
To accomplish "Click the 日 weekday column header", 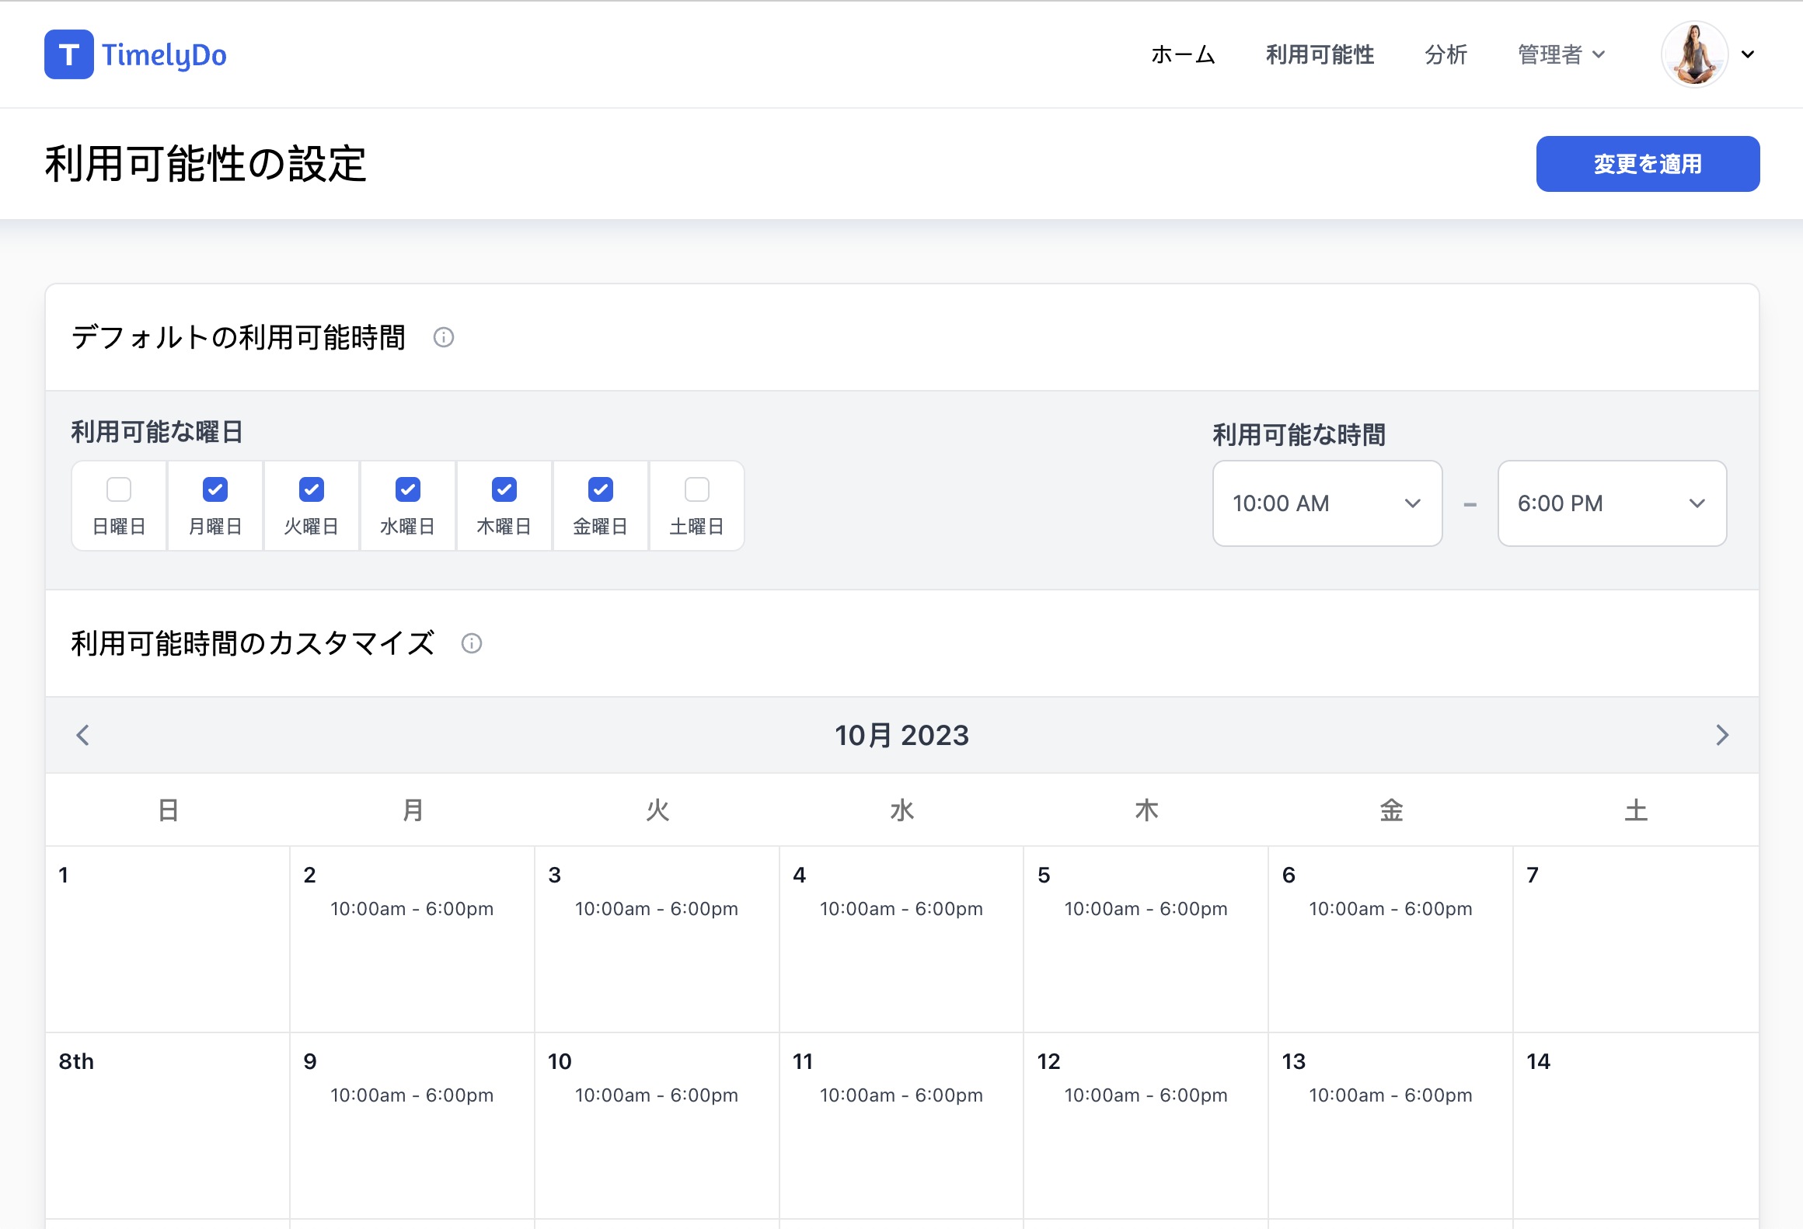I will (168, 810).
